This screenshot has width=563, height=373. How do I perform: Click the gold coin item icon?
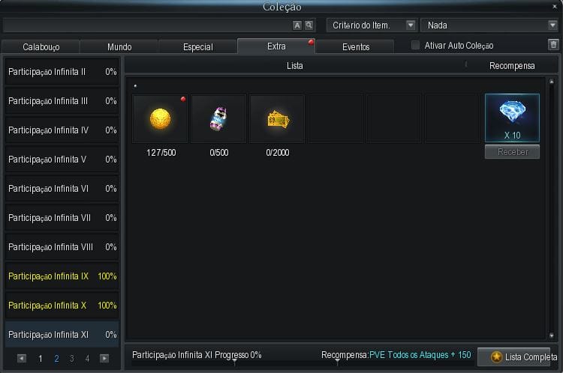point(160,118)
